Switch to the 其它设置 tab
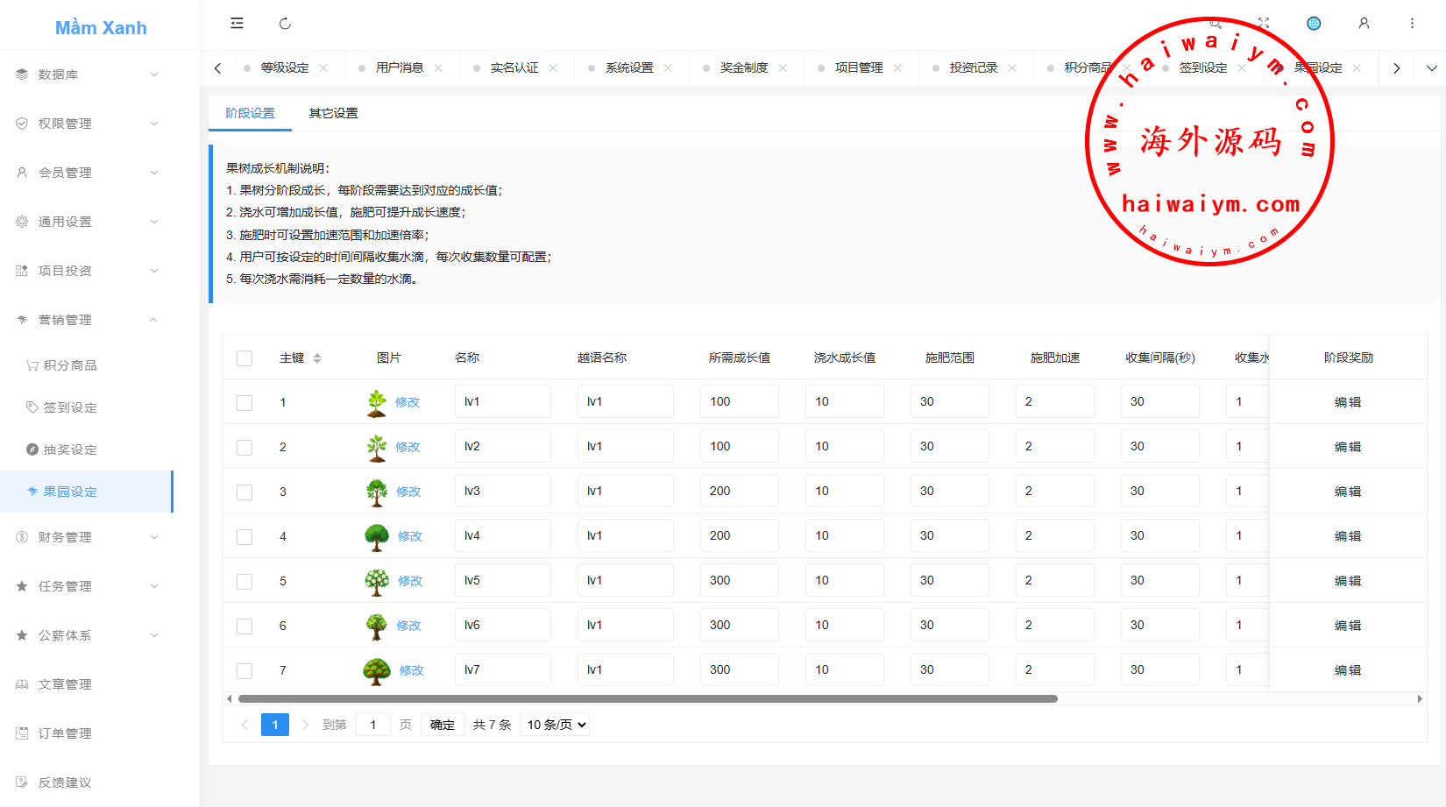The width and height of the screenshot is (1446, 807). (x=333, y=113)
